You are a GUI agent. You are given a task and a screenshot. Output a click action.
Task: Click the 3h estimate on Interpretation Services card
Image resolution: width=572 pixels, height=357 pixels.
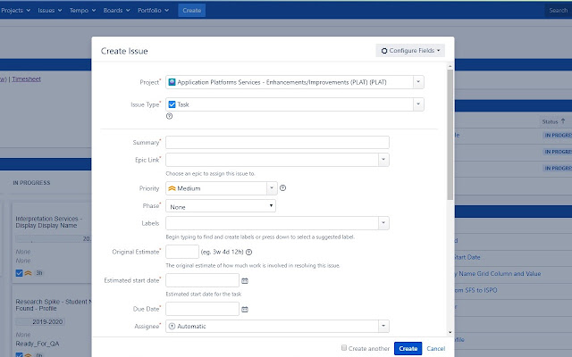(x=39, y=273)
